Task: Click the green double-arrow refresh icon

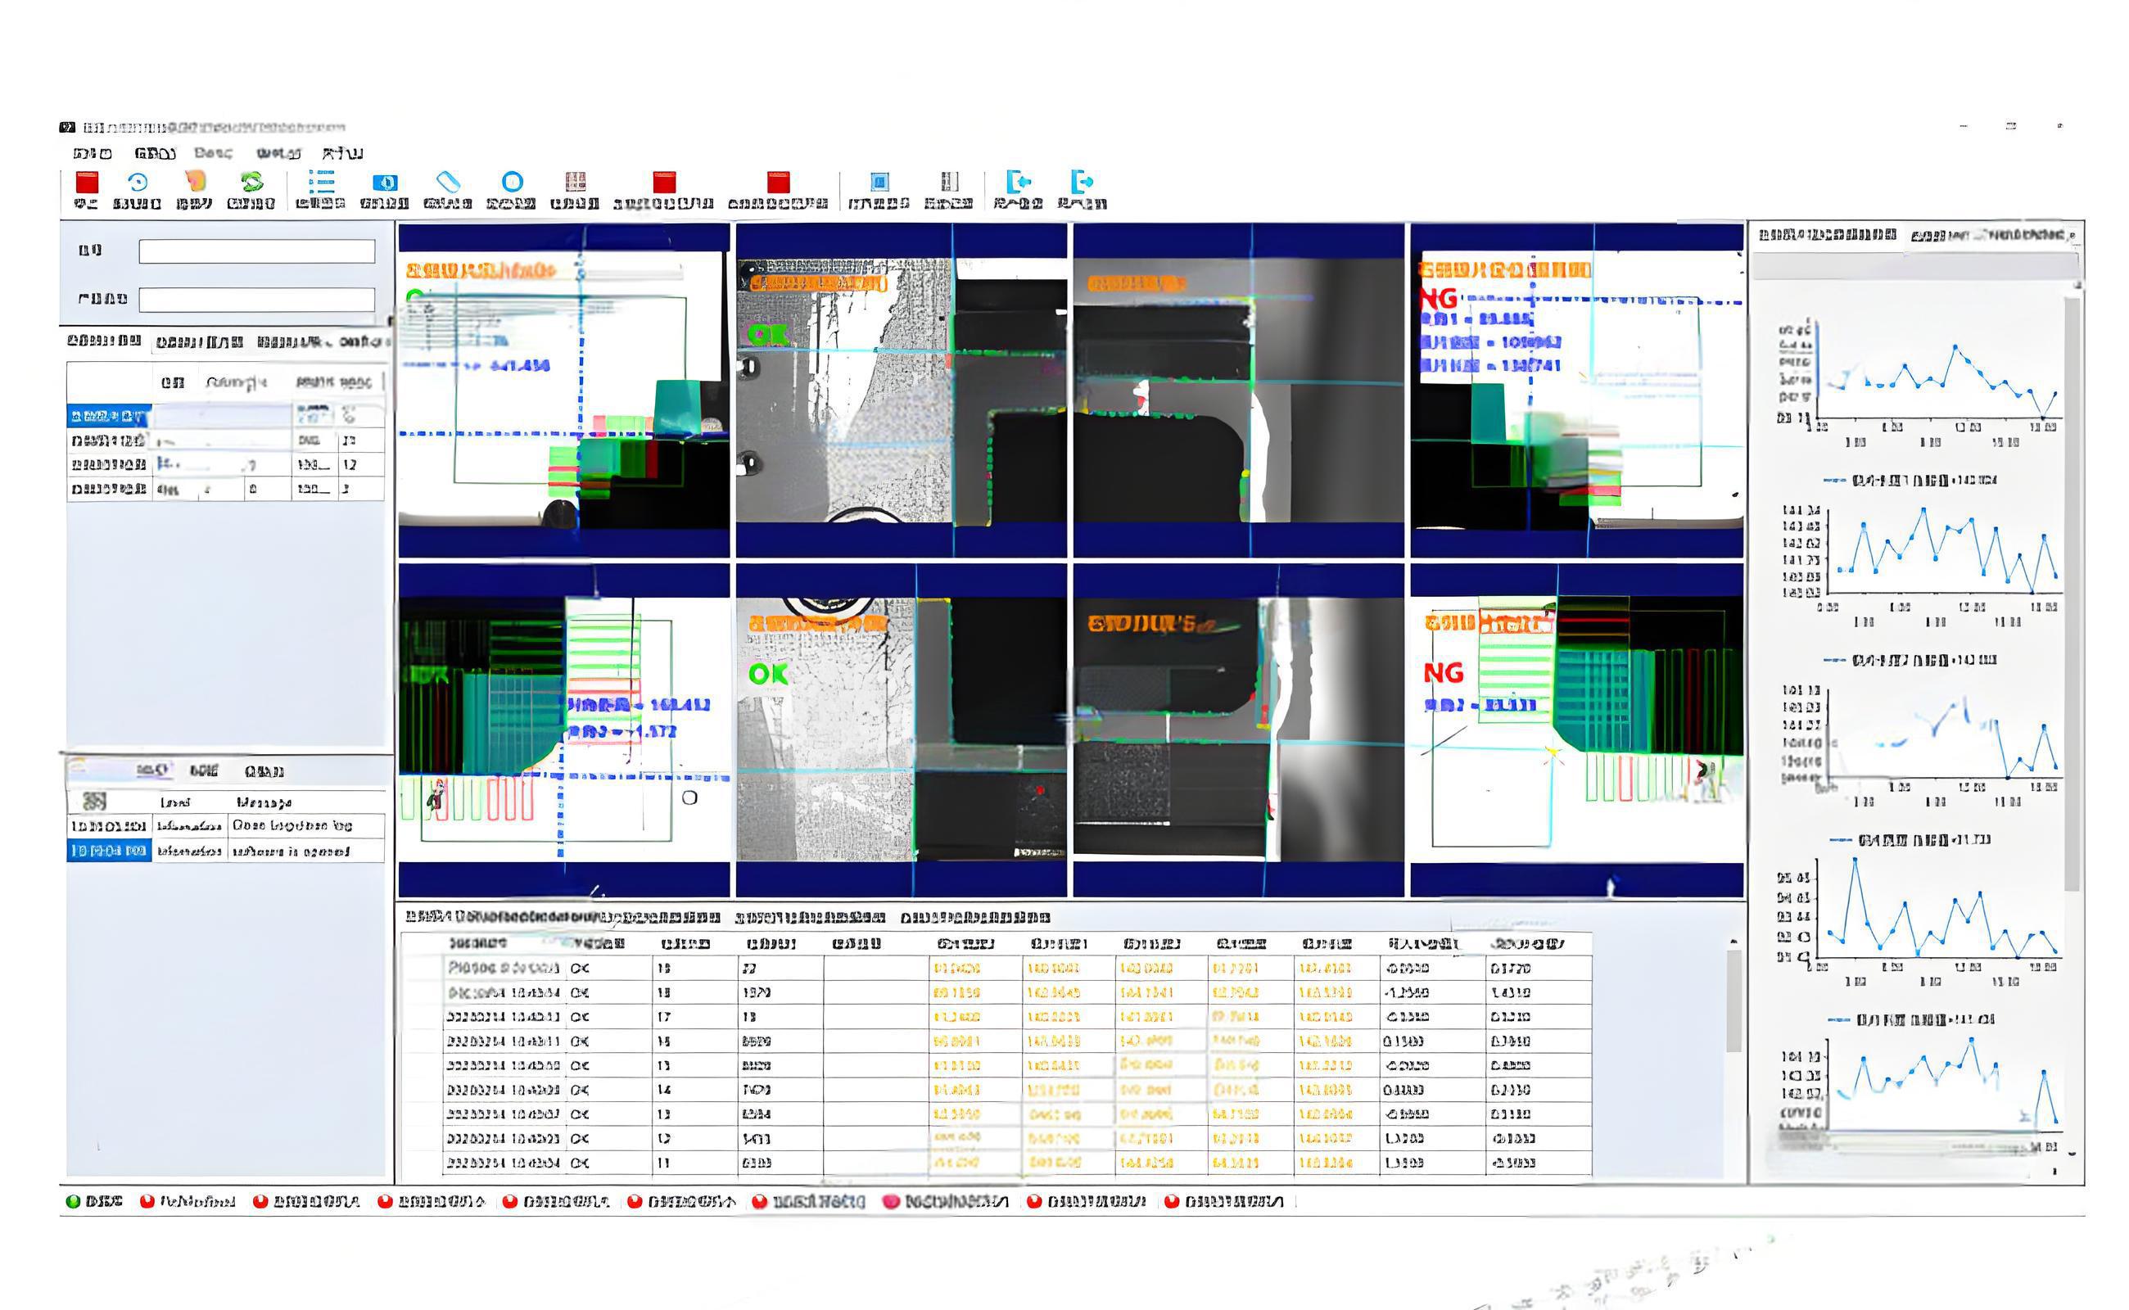Action: tap(251, 181)
